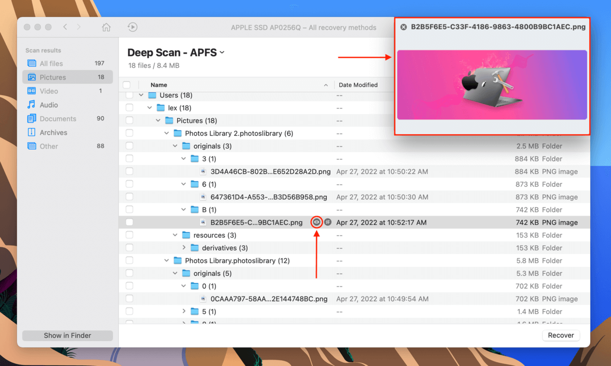This screenshot has height=366, width=611.
Task: Go to the home screen icon
Action: [x=106, y=27]
